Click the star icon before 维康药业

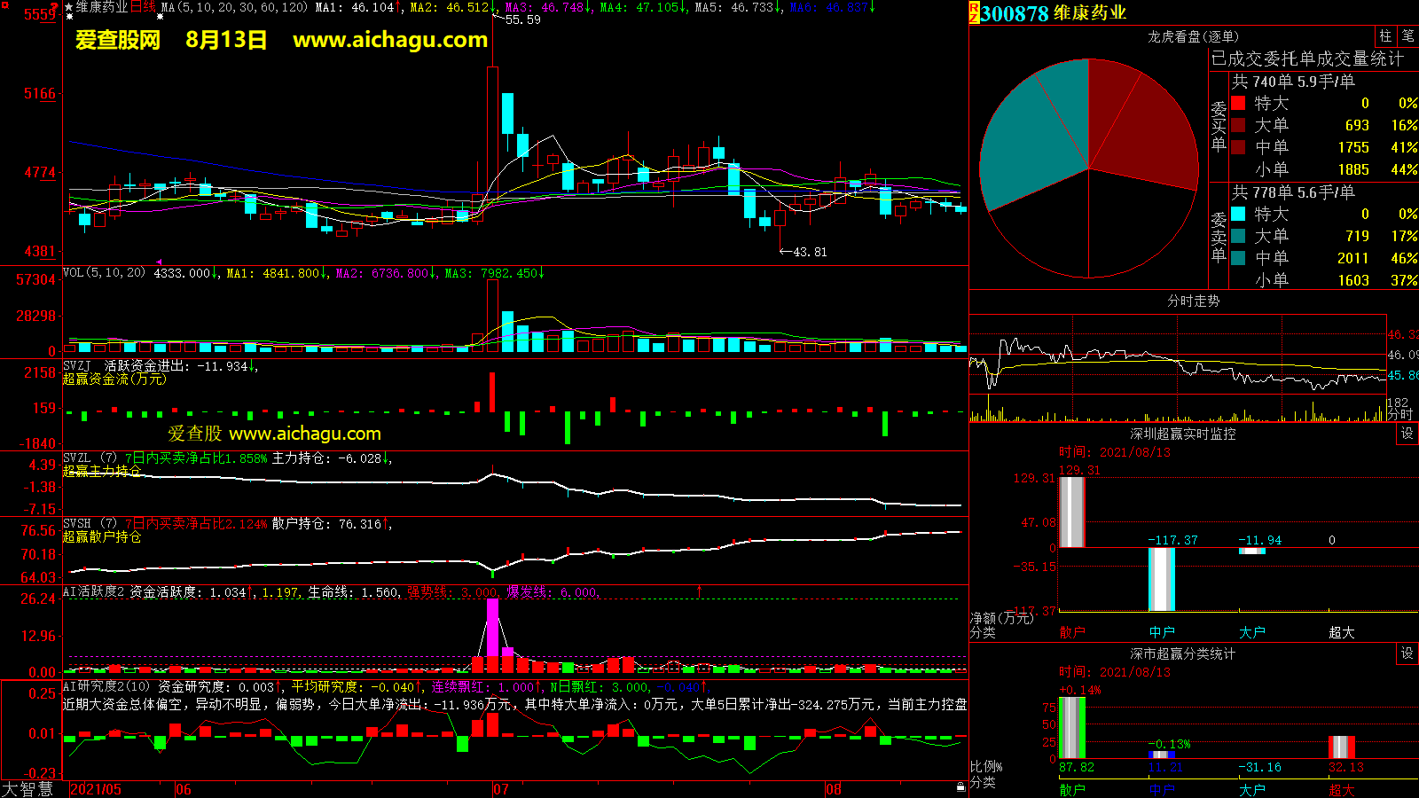click(x=69, y=7)
